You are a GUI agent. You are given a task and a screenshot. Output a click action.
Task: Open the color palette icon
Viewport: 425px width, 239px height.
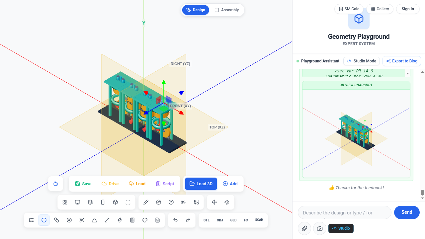[145, 220]
